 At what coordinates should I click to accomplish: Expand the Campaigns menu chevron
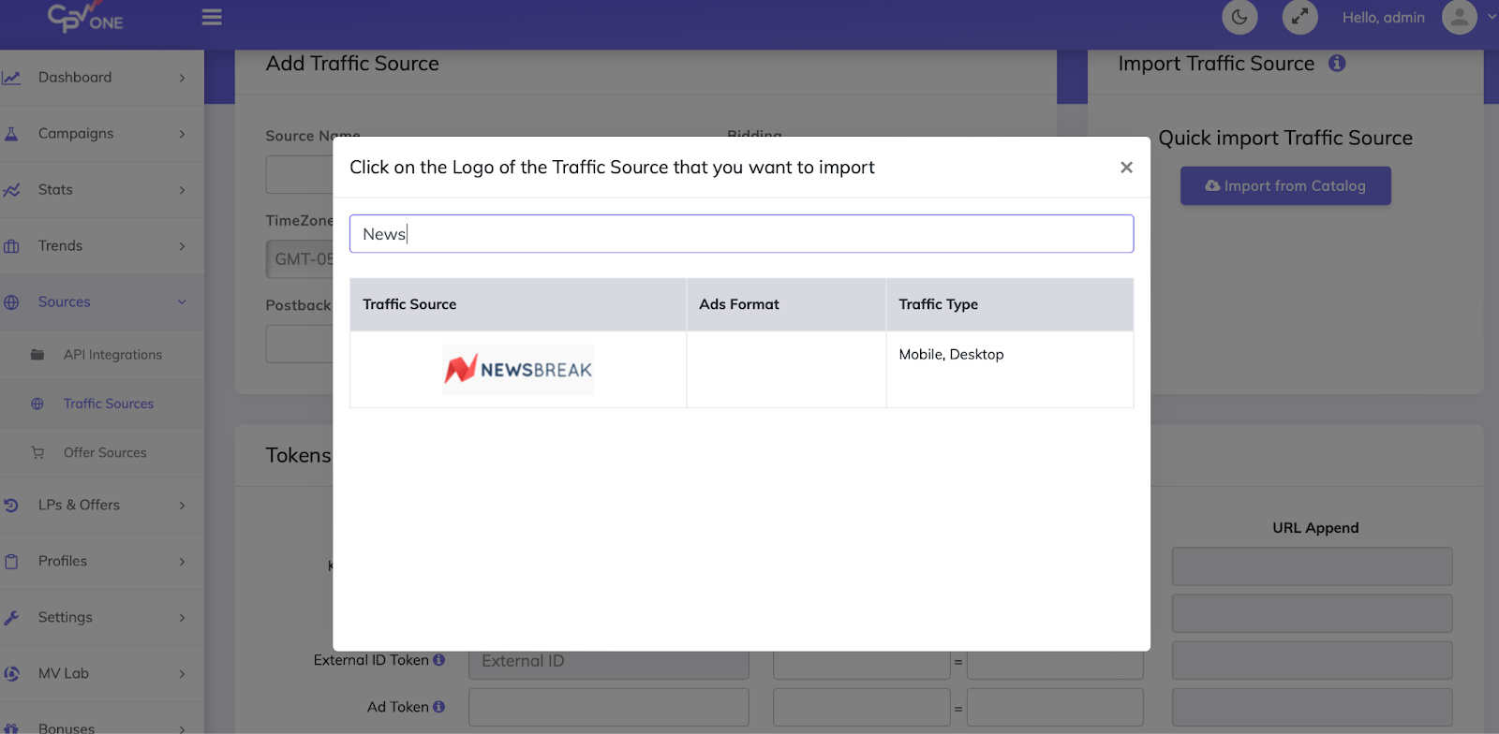point(182,134)
